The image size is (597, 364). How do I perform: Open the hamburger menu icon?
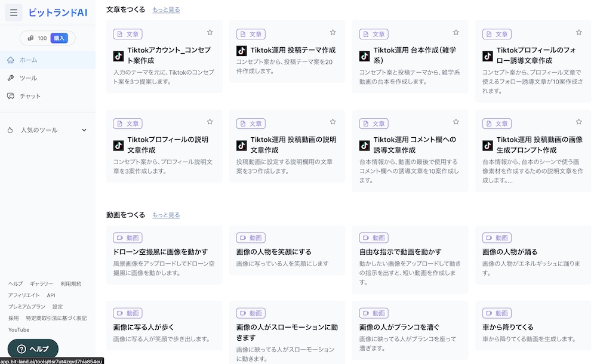click(x=13, y=13)
